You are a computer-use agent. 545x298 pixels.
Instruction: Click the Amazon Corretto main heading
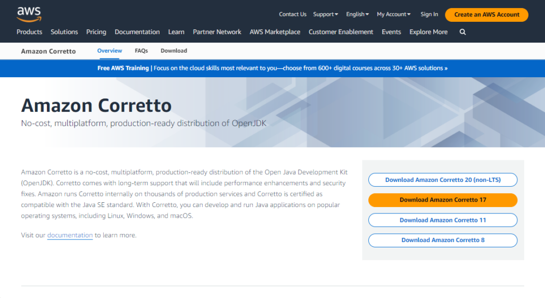[x=96, y=105]
